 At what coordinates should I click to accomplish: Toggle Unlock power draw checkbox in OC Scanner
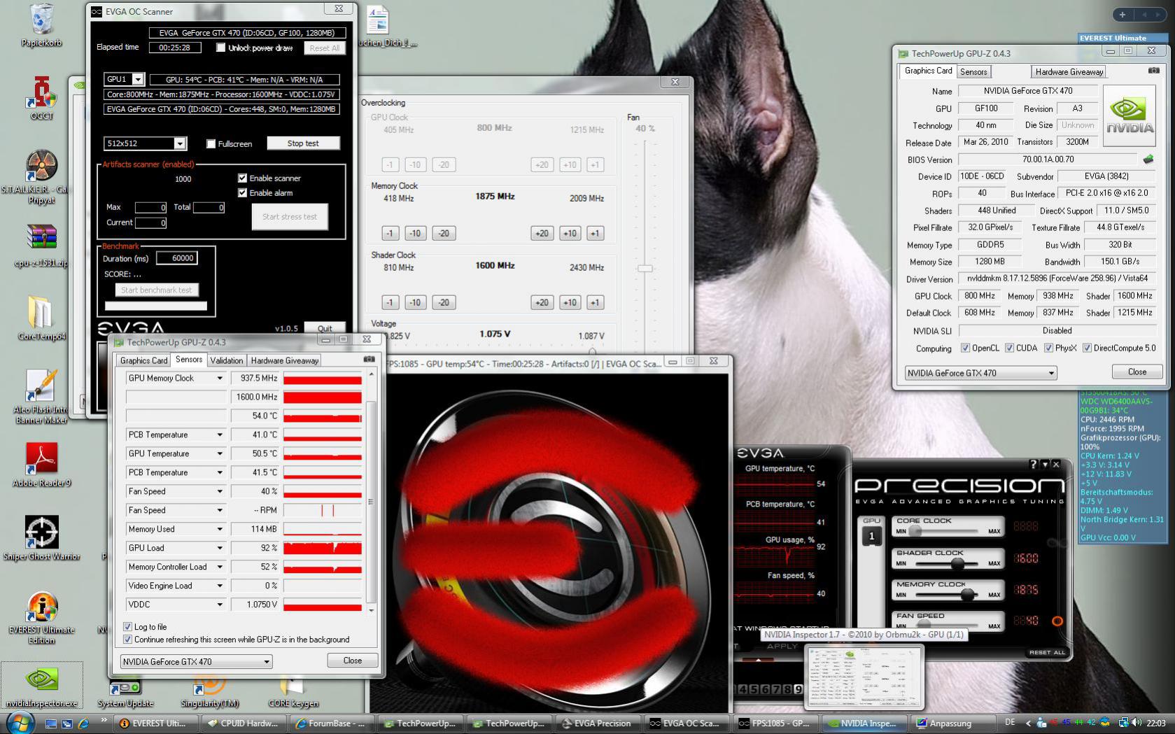[x=221, y=48]
